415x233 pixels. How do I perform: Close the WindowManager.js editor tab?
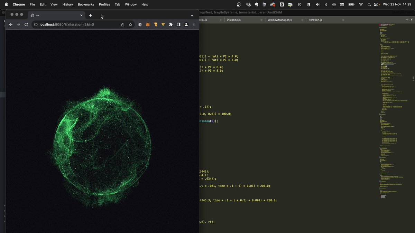[x=302, y=20]
